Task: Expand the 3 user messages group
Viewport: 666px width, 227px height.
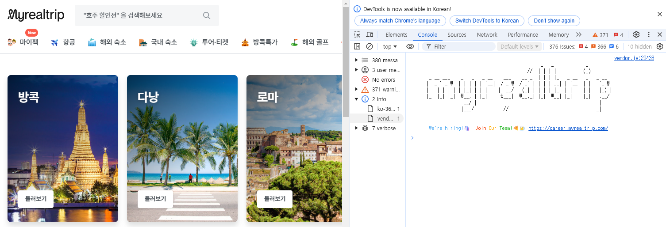Action: (x=357, y=70)
